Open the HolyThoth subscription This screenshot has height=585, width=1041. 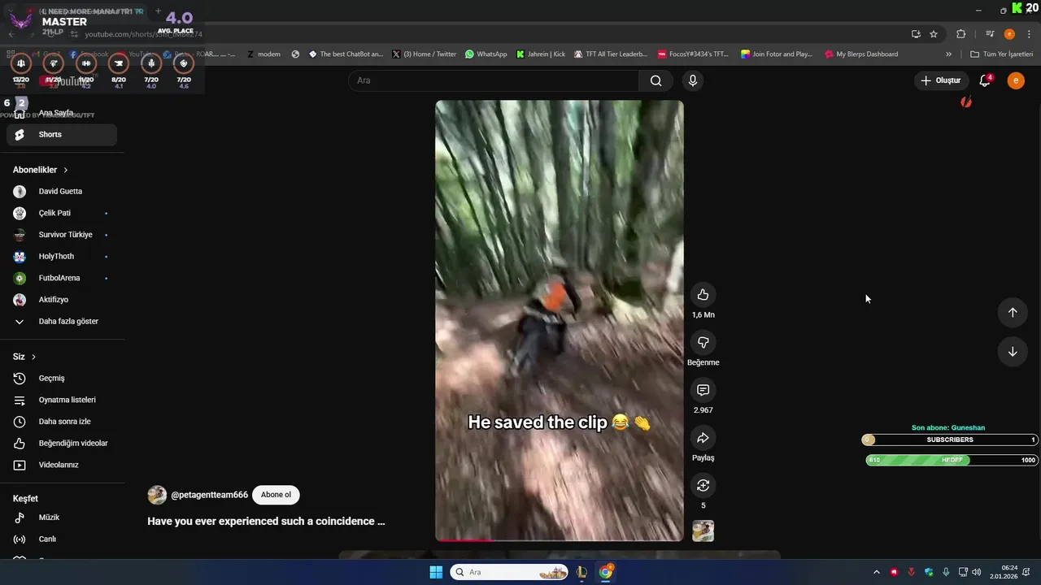pyautogui.click(x=62, y=257)
